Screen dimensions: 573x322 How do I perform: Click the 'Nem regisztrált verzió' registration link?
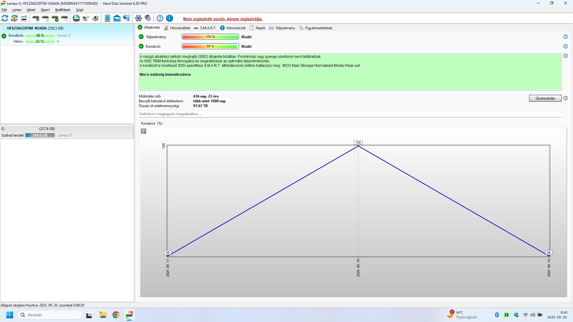point(223,19)
